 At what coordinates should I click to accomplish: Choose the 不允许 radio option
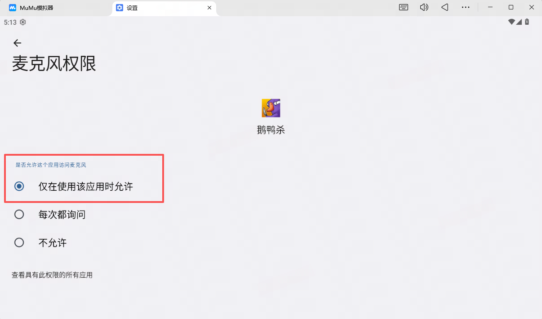click(x=19, y=243)
